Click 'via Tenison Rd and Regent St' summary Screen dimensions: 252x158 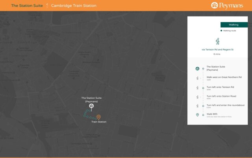pos(217,49)
